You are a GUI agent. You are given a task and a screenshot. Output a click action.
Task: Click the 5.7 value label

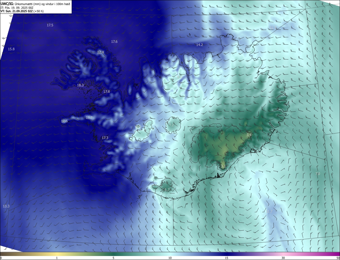pyautogui.click(x=167, y=190)
